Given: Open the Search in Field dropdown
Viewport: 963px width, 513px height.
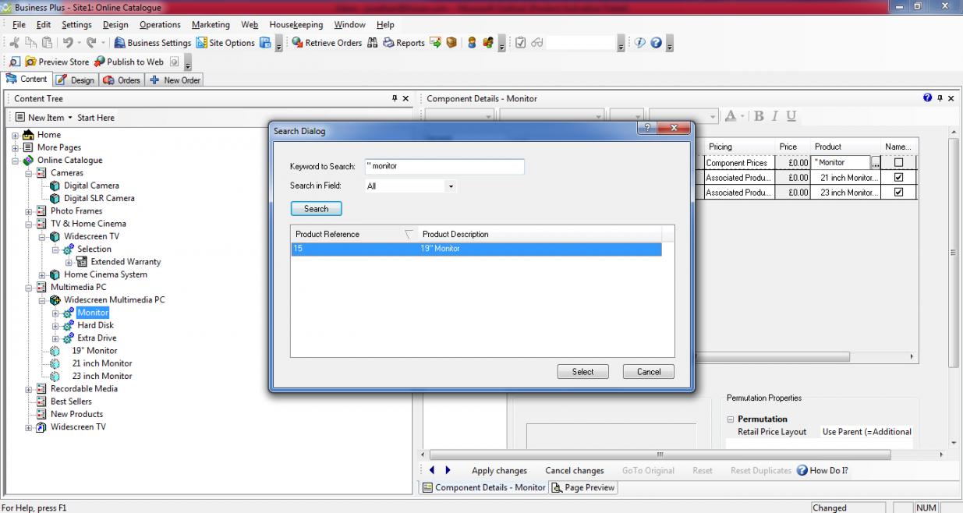Looking at the screenshot, I should tap(450, 186).
